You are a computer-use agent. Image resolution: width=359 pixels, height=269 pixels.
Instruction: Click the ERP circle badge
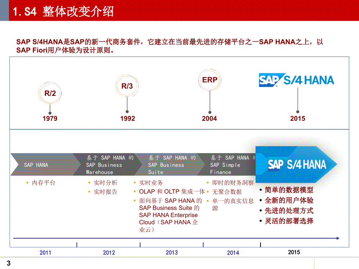tap(210, 80)
